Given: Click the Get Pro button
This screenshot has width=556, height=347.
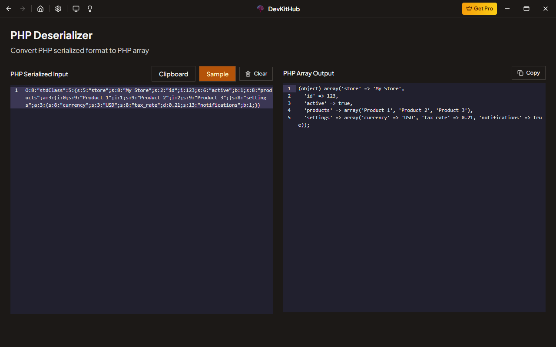Looking at the screenshot, I should (x=480, y=9).
